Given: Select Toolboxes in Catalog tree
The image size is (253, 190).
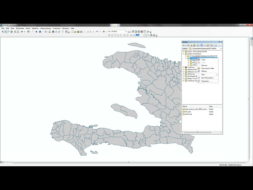Looking at the screenshot, I should pos(191,67).
